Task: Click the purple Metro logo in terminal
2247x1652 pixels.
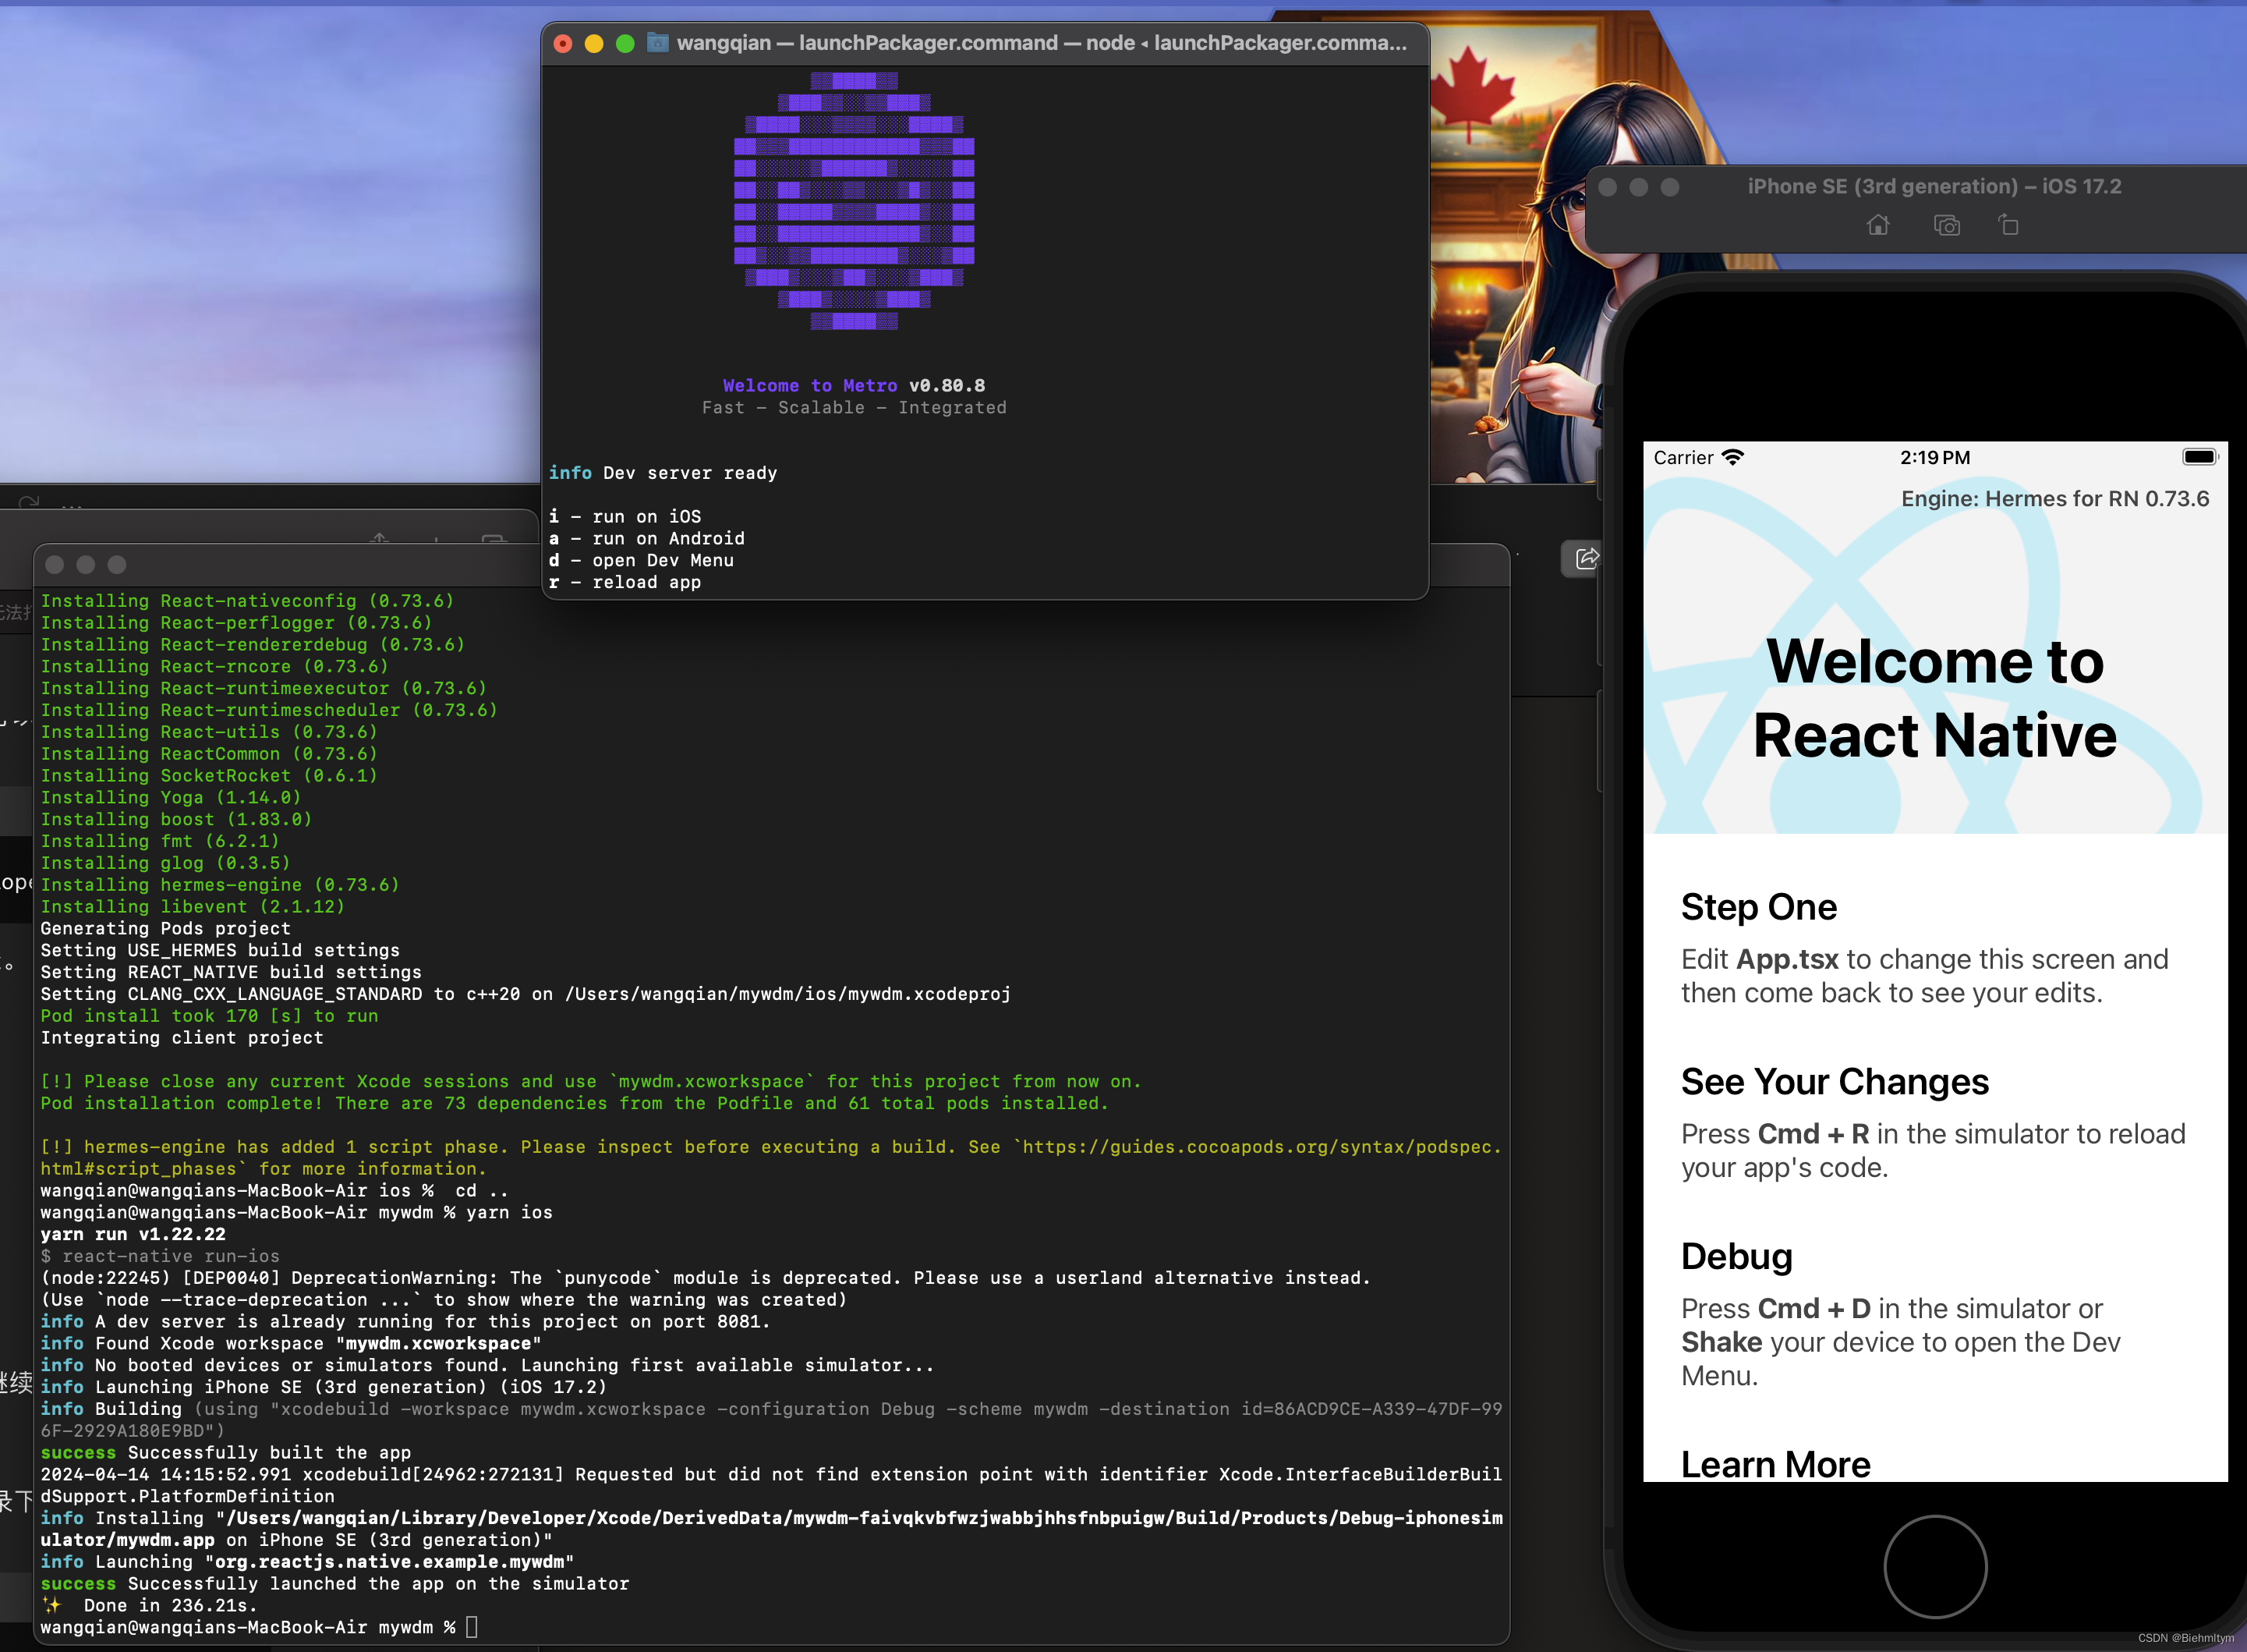Action: (x=854, y=200)
